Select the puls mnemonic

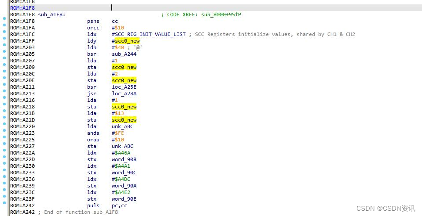pos(93,205)
